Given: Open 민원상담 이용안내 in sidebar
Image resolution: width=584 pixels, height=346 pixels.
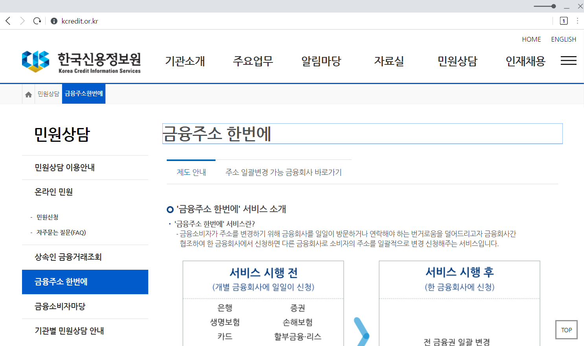Looking at the screenshot, I should click(x=85, y=167).
